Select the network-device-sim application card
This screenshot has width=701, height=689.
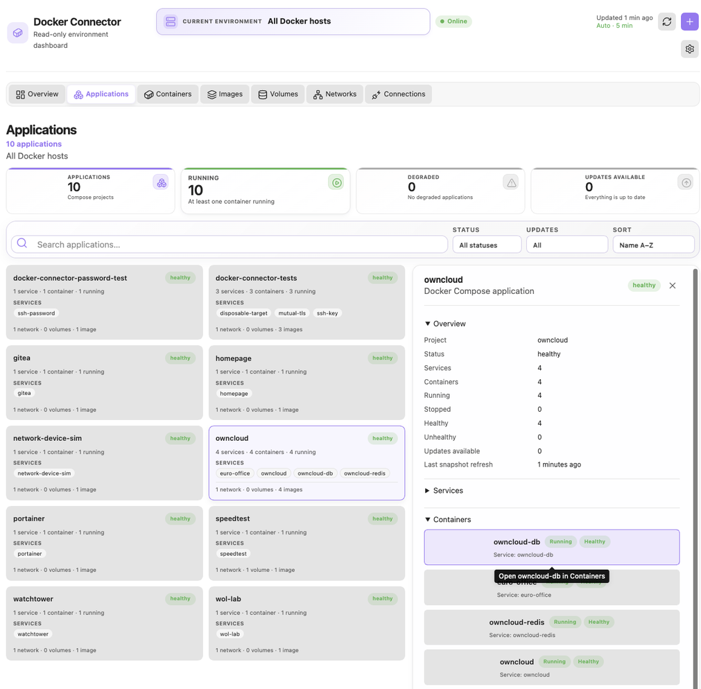point(104,463)
